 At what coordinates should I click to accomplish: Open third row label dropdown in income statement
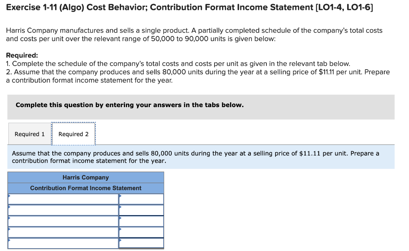point(64,221)
